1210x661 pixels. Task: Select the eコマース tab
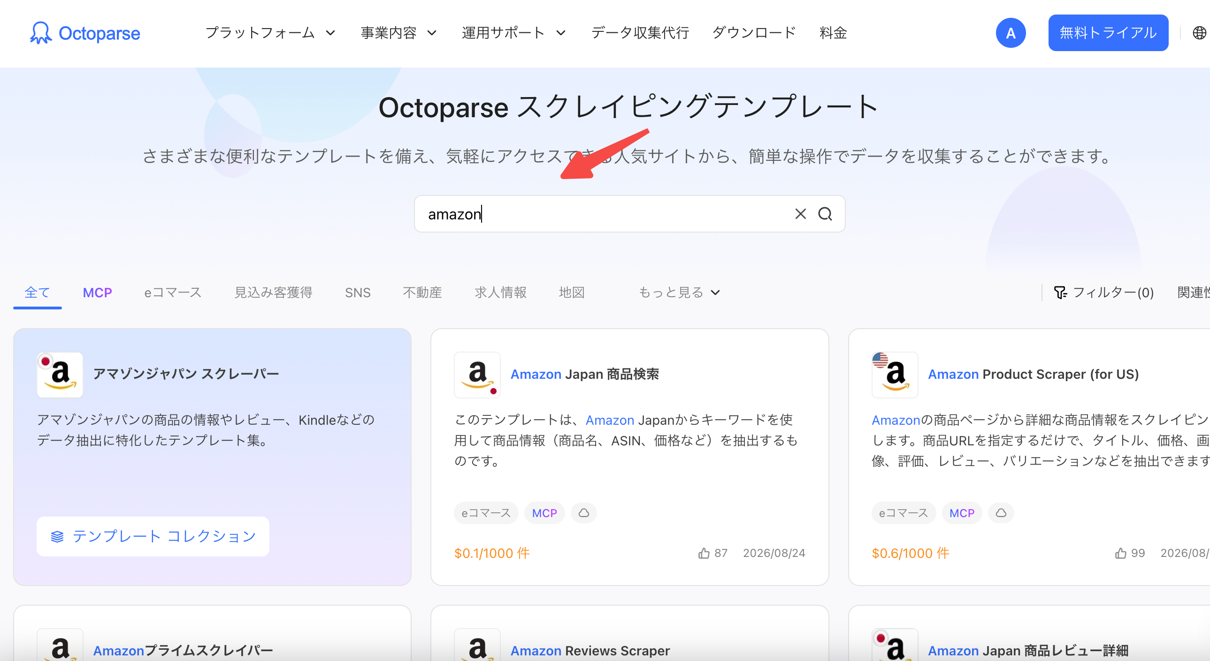pos(172,293)
